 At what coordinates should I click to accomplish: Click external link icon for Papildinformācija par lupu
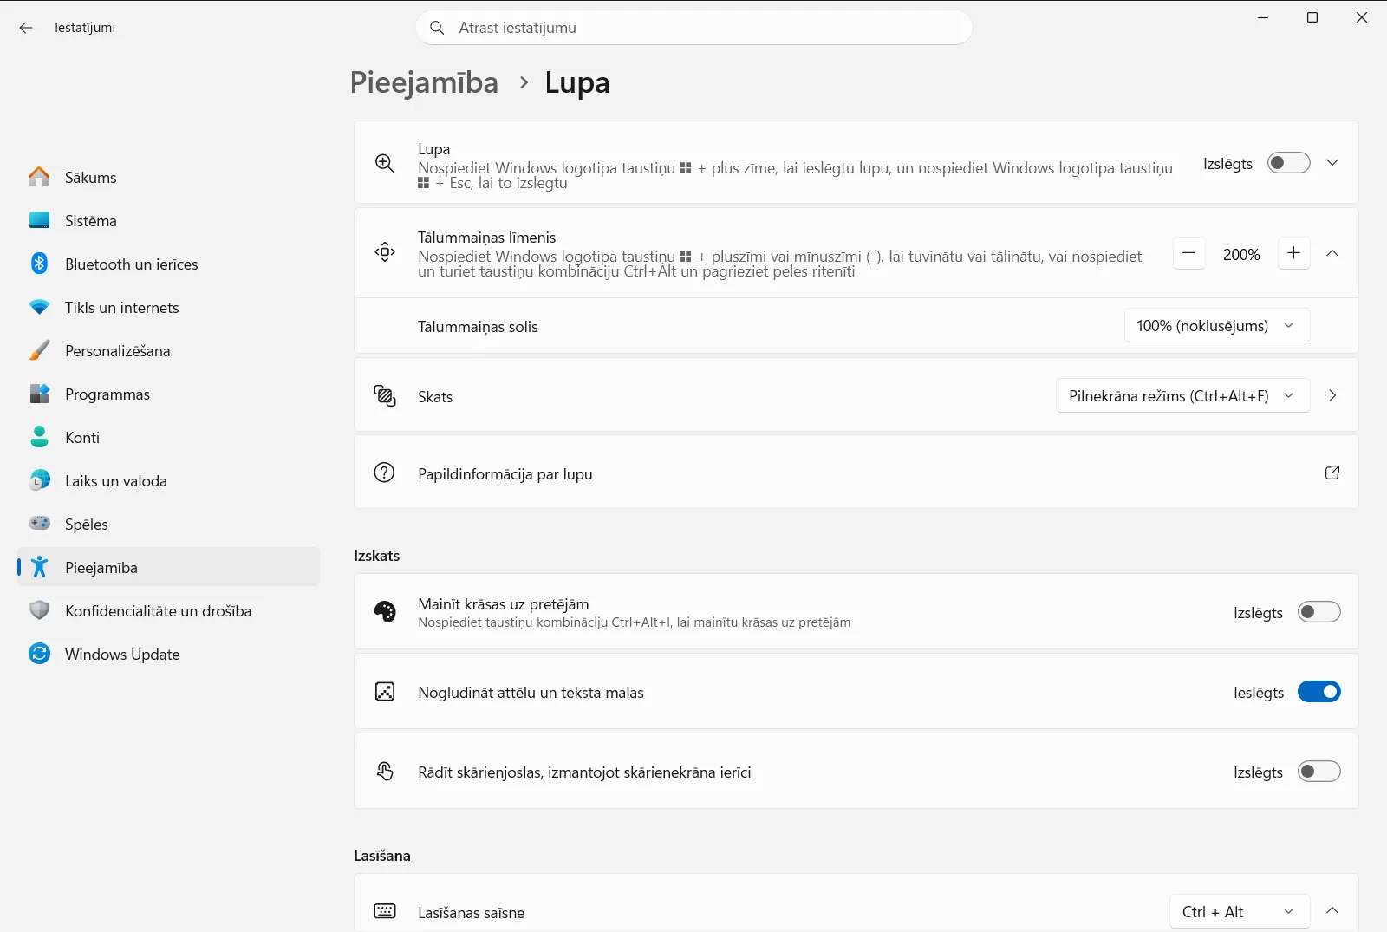(x=1332, y=473)
